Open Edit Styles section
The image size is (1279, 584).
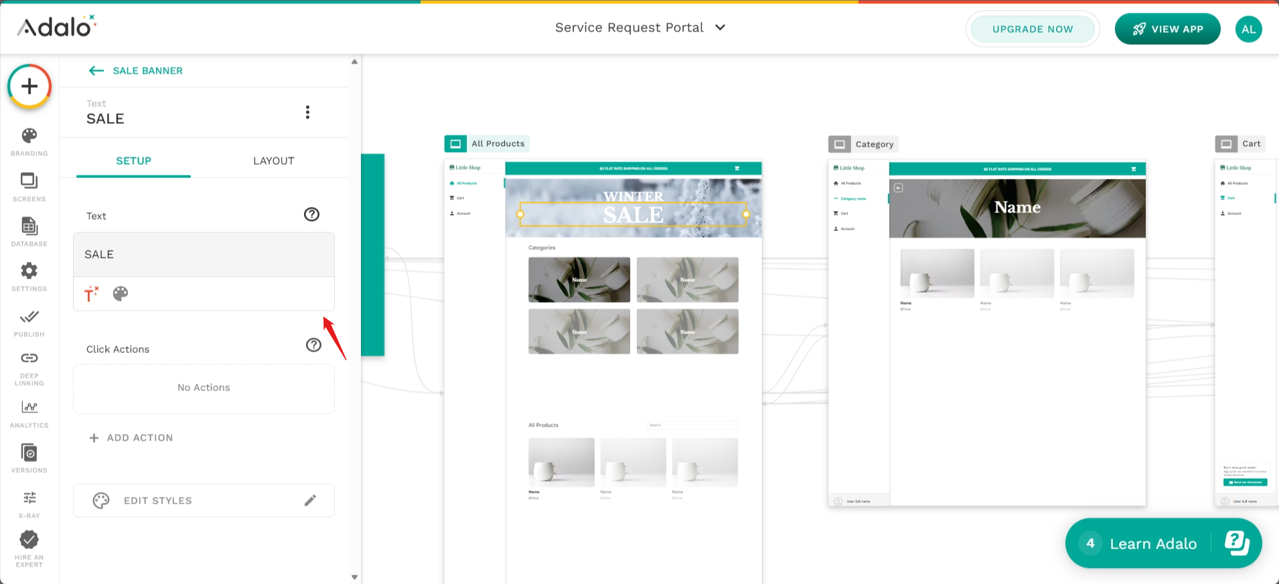204,500
